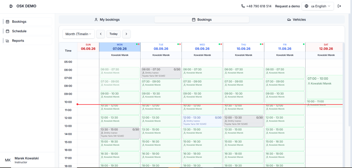Switch to the Vehicles tab
This screenshot has height=168, width=352.
(x=297, y=20)
